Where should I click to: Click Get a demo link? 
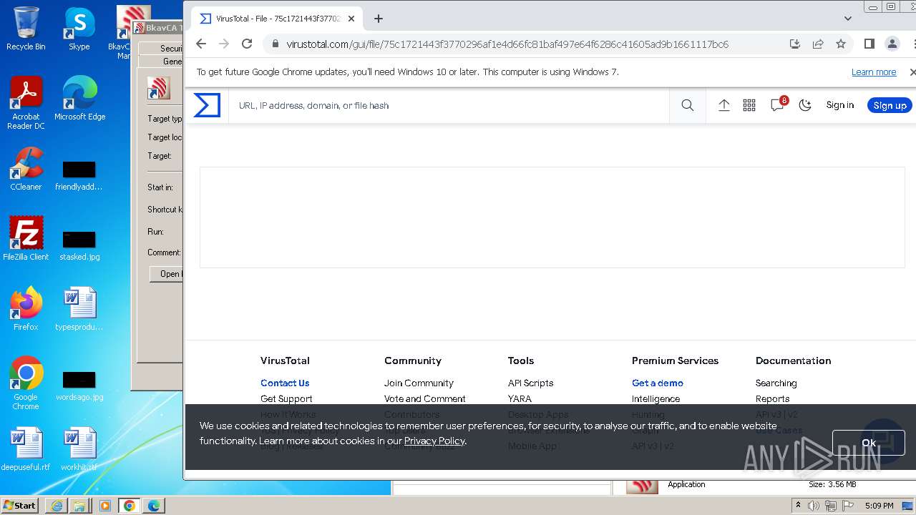point(658,383)
